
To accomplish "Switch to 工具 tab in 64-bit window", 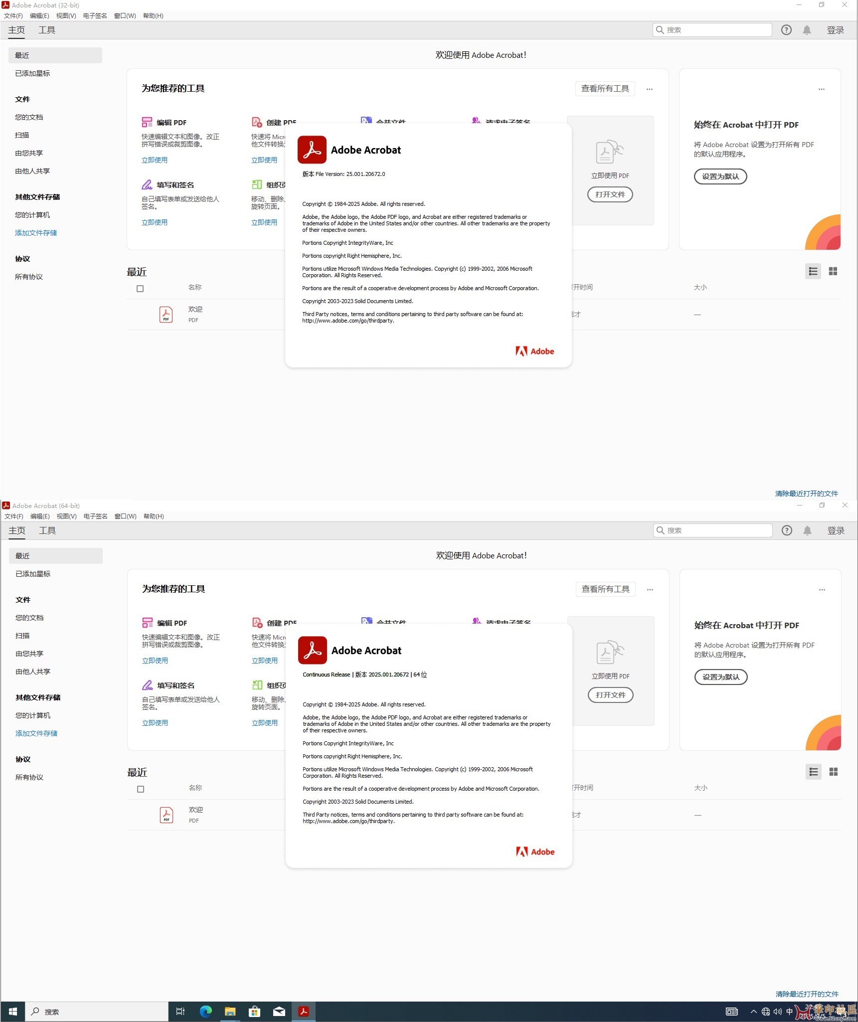I will click(47, 530).
